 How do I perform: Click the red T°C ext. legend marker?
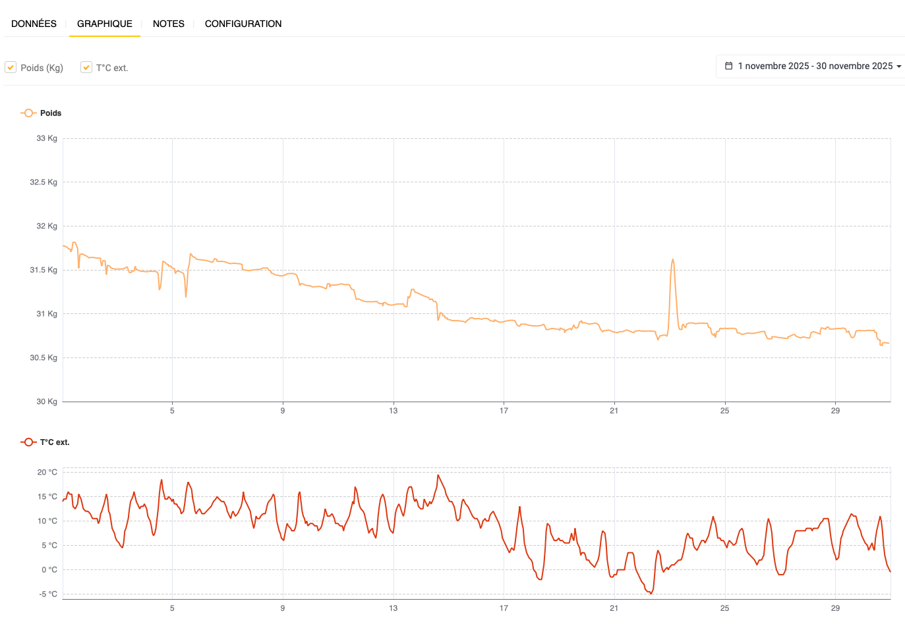click(x=28, y=442)
